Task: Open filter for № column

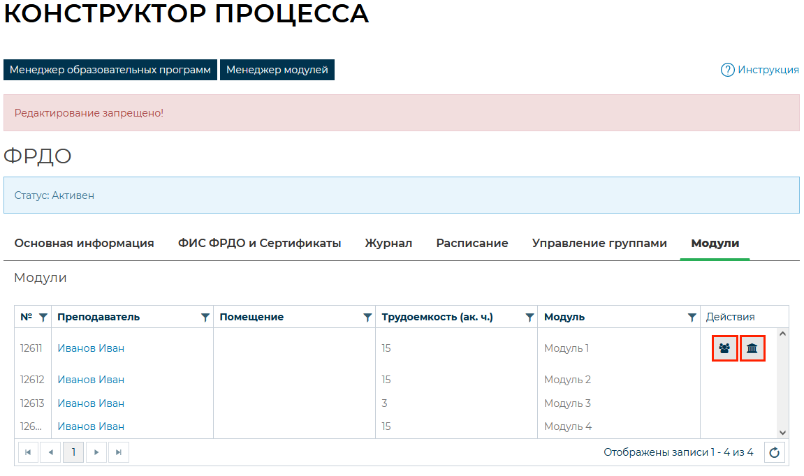Action: click(43, 318)
